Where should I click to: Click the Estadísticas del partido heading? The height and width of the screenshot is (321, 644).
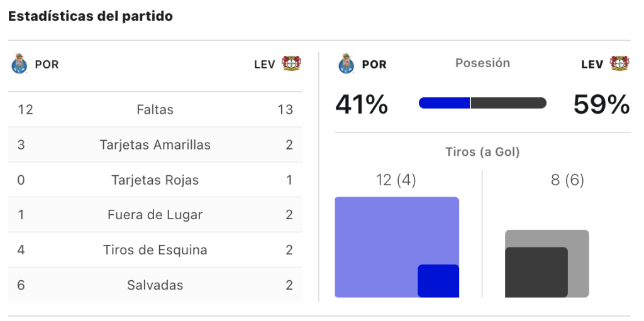pyautogui.click(x=91, y=16)
